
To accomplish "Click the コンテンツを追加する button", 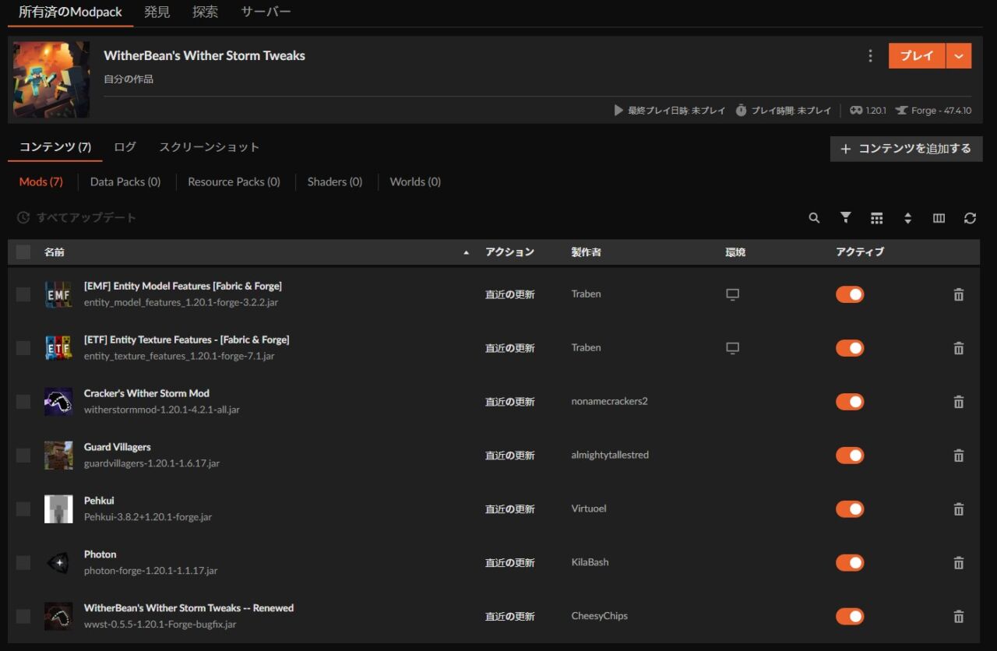I will (907, 149).
